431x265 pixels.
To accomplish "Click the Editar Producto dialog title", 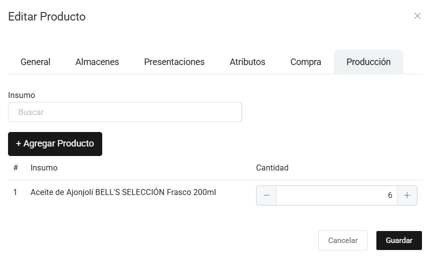I will click(47, 16).
